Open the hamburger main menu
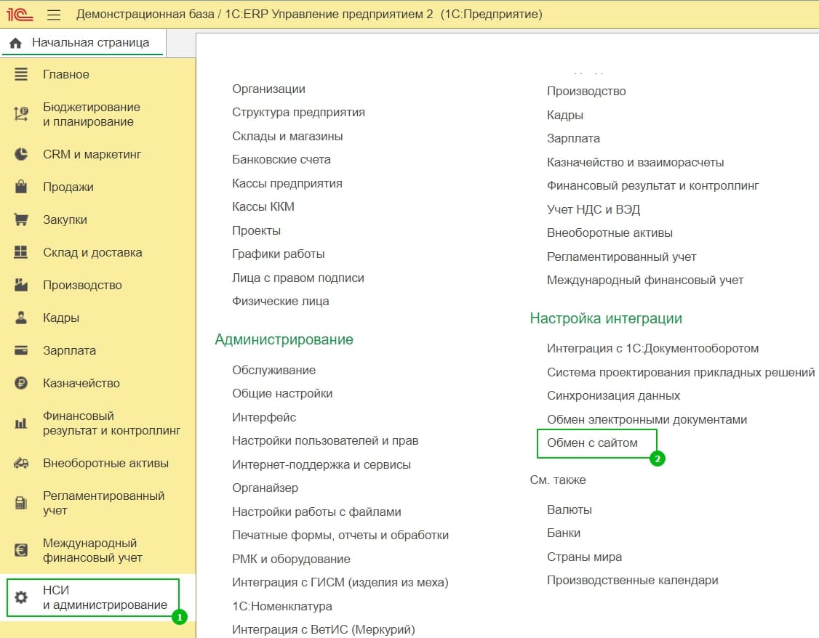This screenshot has width=819, height=638. [x=54, y=15]
